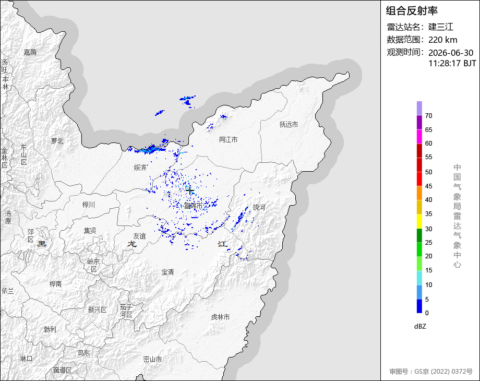This screenshot has height=381, width=480.
Task: Click the 岭东区 map label
Action: [x=94, y=265]
